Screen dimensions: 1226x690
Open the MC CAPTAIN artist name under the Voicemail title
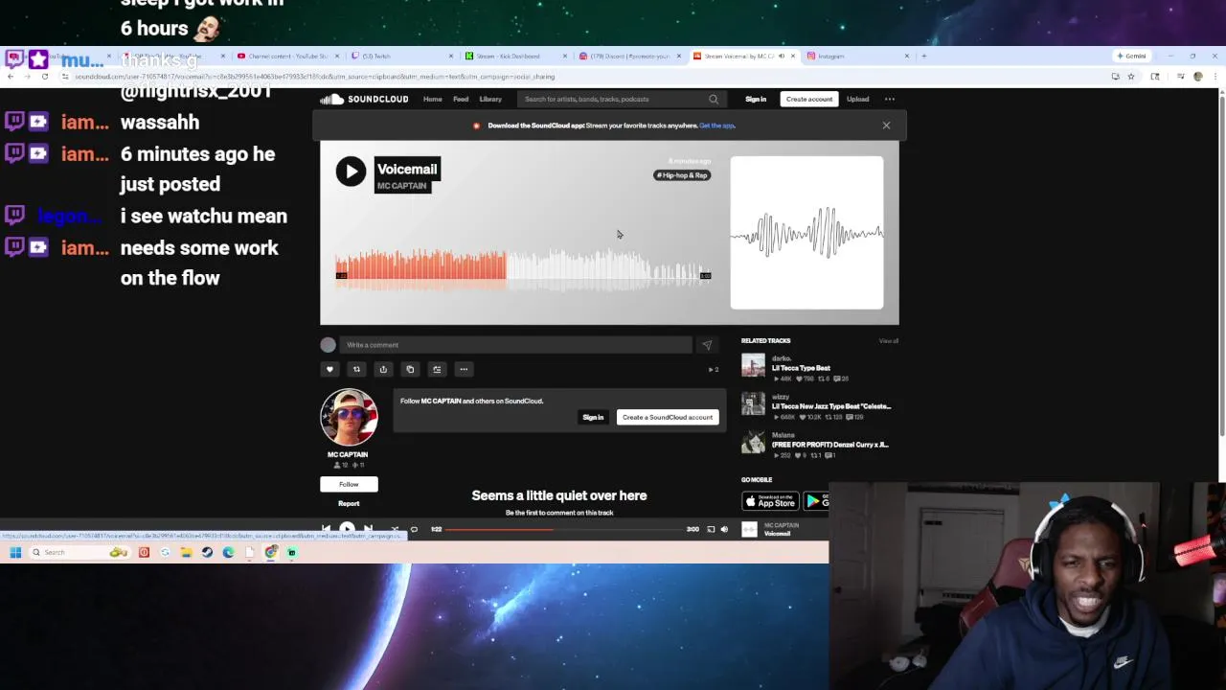[x=401, y=186]
